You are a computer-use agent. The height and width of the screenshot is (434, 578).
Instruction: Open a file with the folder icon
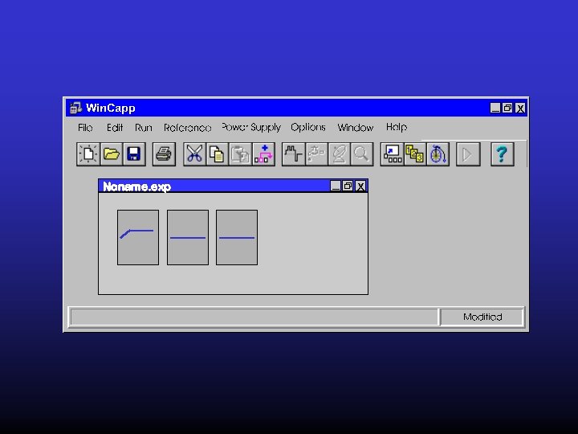(112, 154)
